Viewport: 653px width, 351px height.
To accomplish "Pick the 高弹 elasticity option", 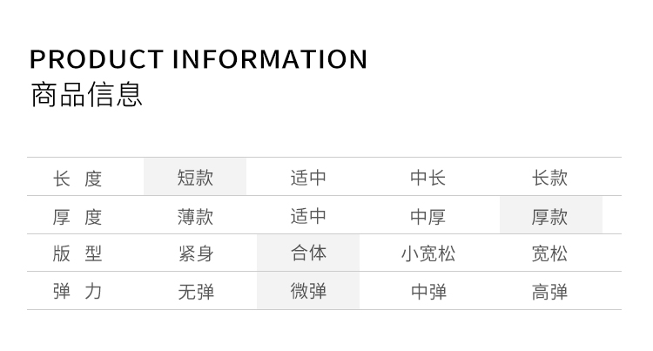I will 550,292.
